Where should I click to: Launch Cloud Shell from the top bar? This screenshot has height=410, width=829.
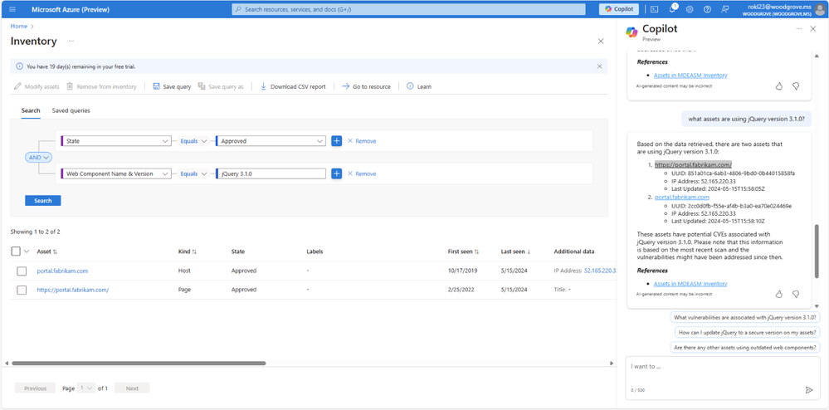click(x=655, y=9)
